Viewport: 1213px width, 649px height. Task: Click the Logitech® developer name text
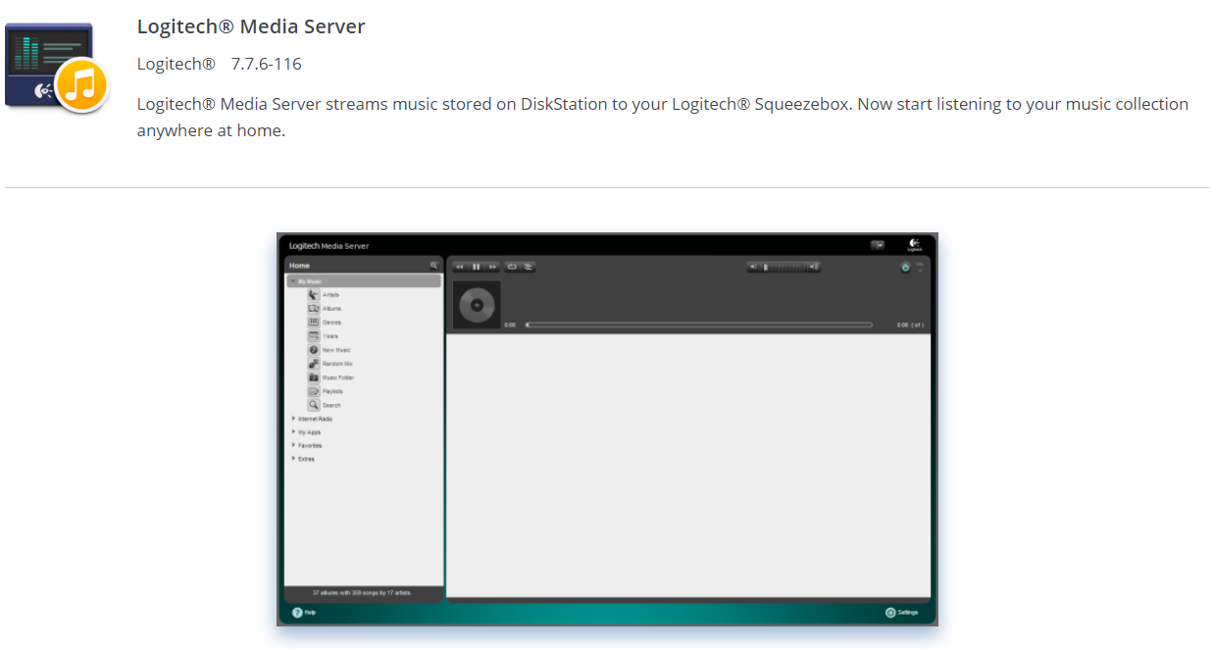[176, 64]
